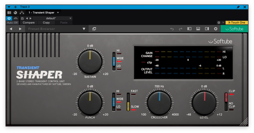
Task: Close the Track 3 plugin window
Action: pyautogui.click(x=245, y=7)
